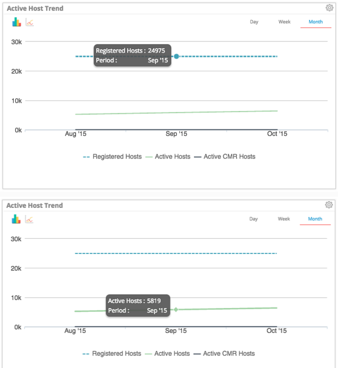The image size is (338, 368).
Task: Select the Month tab in top panel
Action: pyautogui.click(x=316, y=22)
